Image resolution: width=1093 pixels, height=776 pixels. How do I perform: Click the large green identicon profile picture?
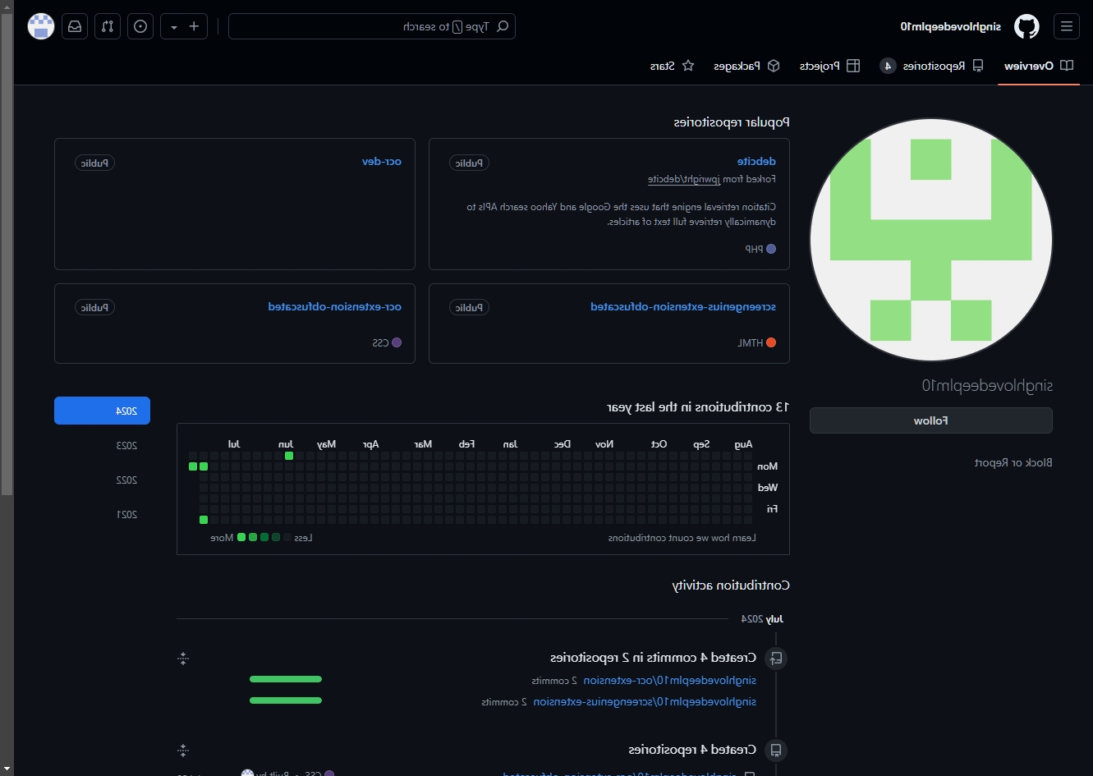[930, 240]
